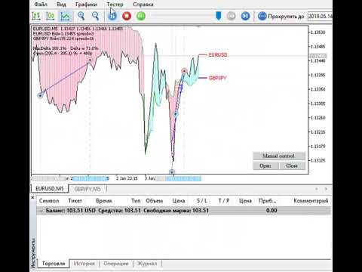
Task: Click the red EURUSD line label
Action: click(218, 54)
